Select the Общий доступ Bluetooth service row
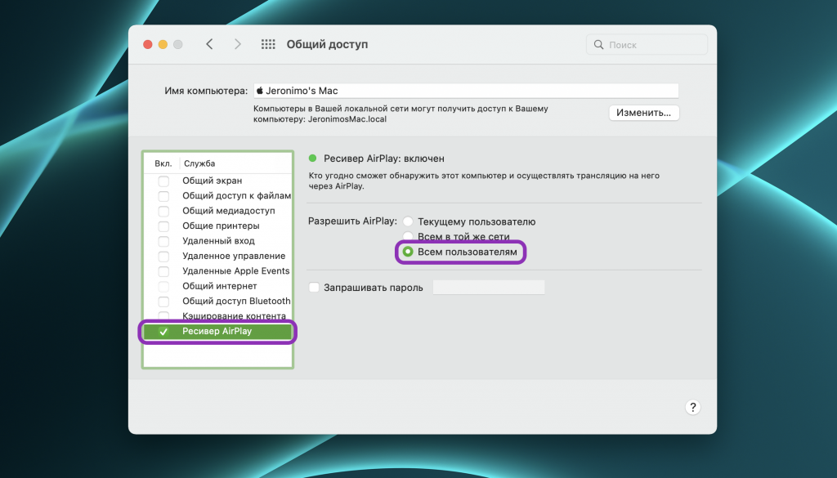This screenshot has height=478, width=837. (x=217, y=301)
